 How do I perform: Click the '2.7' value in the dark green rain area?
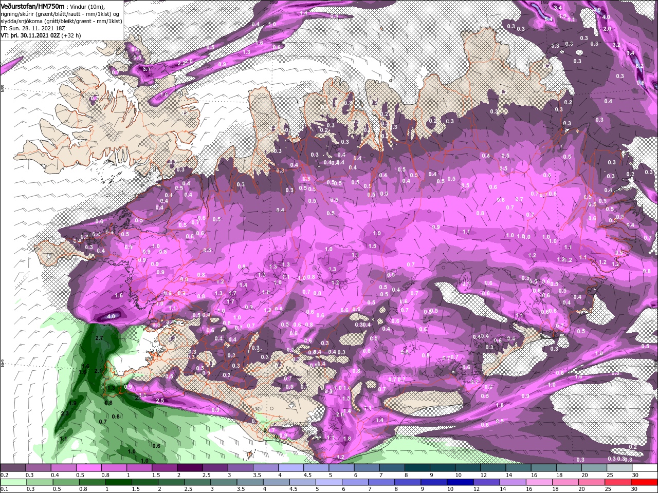[100, 337]
